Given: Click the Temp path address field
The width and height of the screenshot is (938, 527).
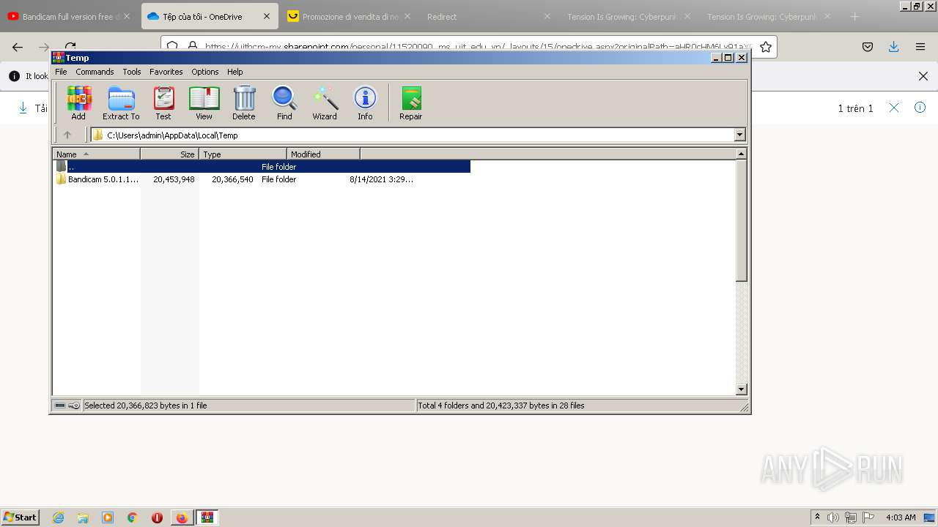Looking at the screenshot, I should [x=413, y=135].
